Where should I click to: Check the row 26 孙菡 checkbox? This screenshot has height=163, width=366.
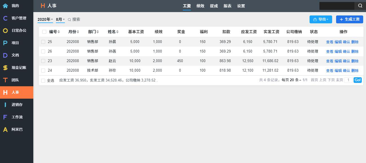point(43,51)
